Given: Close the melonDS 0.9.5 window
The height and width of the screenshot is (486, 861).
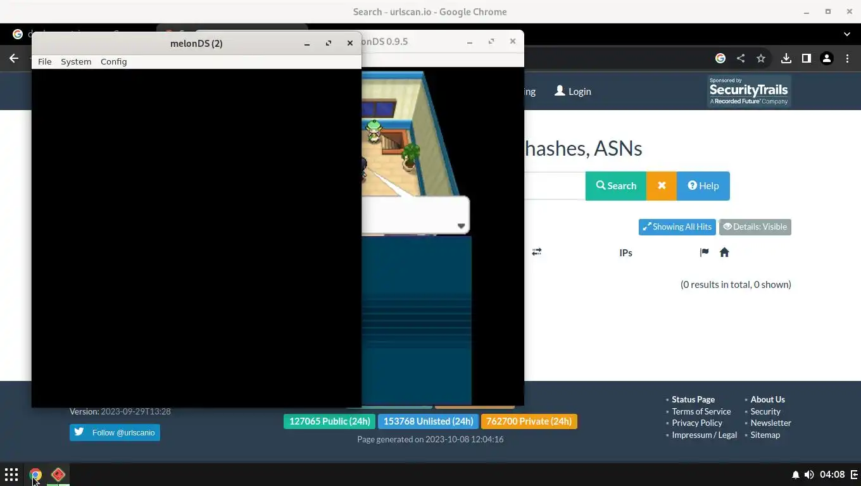Looking at the screenshot, I should [x=513, y=41].
